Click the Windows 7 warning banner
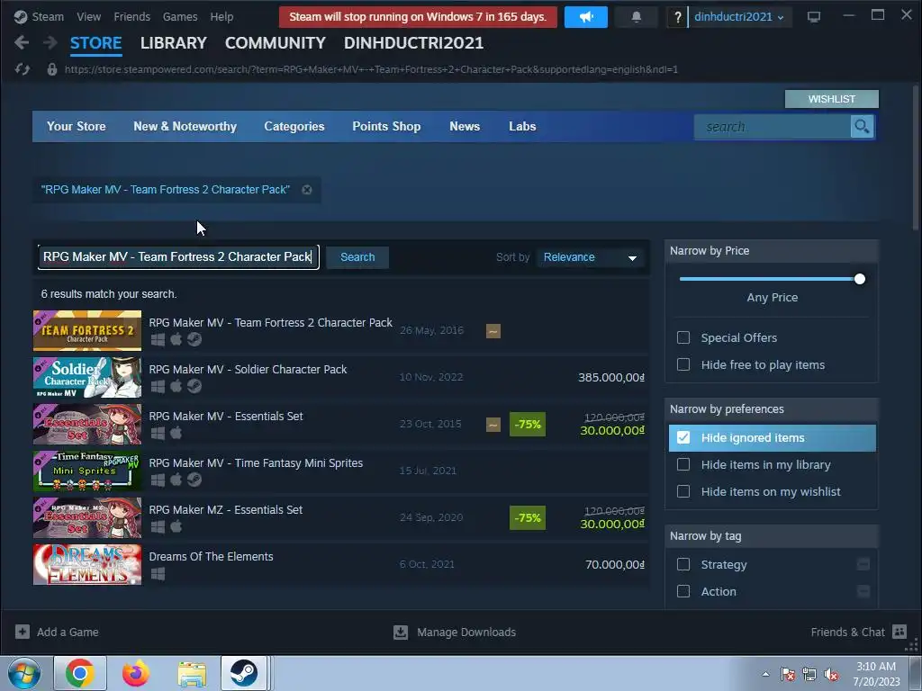The height and width of the screenshot is (691, 922). (x=418, y=17)
